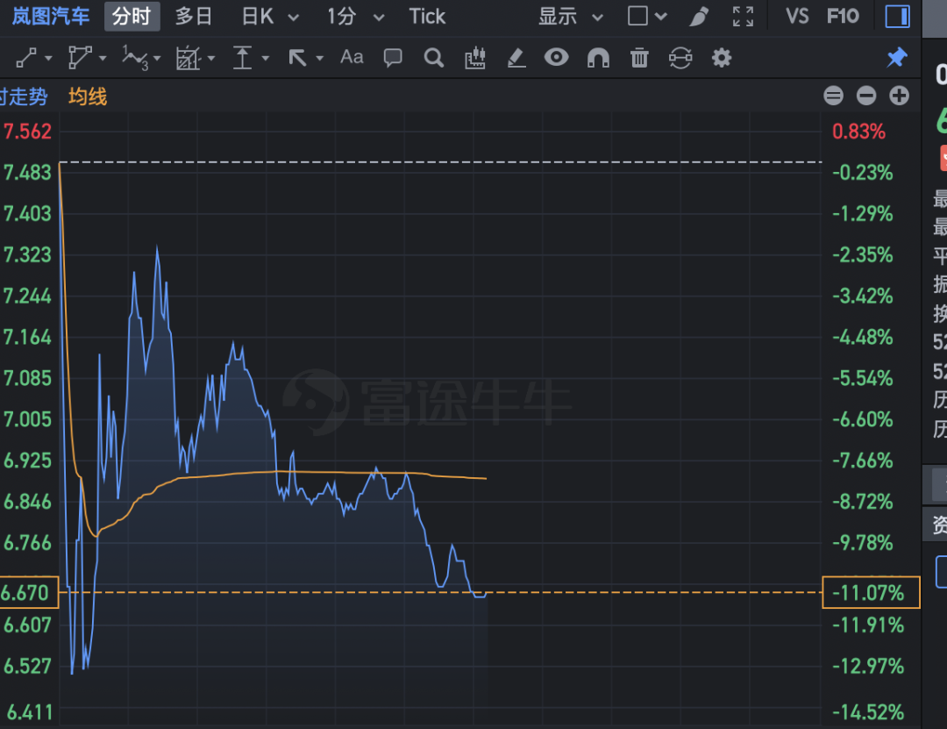Delete drawings with the trash icon
947x729 pixels.
[x=639, y=58]
